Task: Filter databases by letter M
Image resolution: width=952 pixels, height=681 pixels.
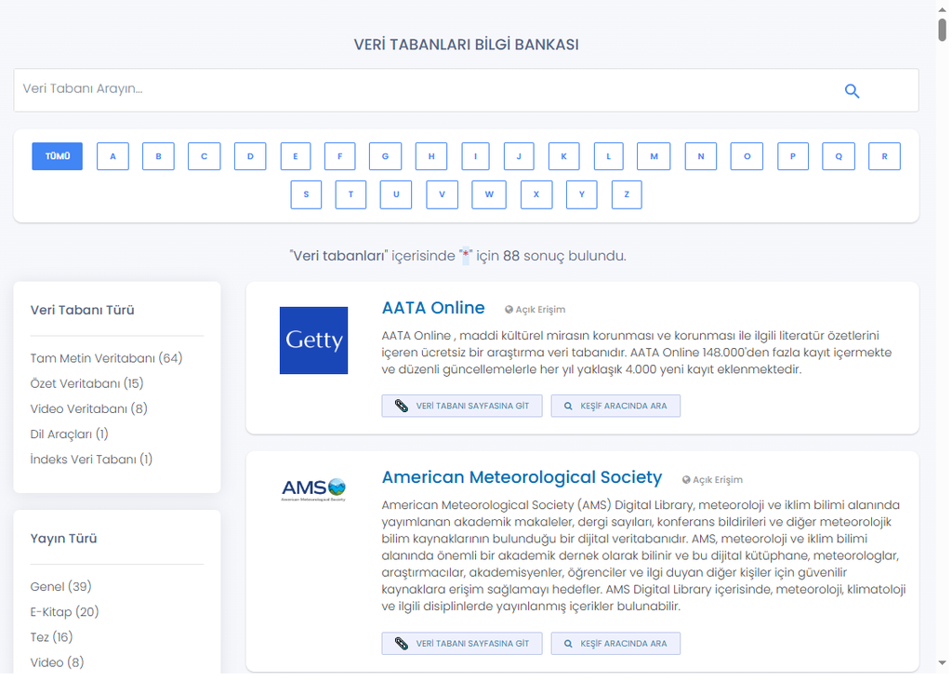Action: pyautogui.click(x=654, y=156)
